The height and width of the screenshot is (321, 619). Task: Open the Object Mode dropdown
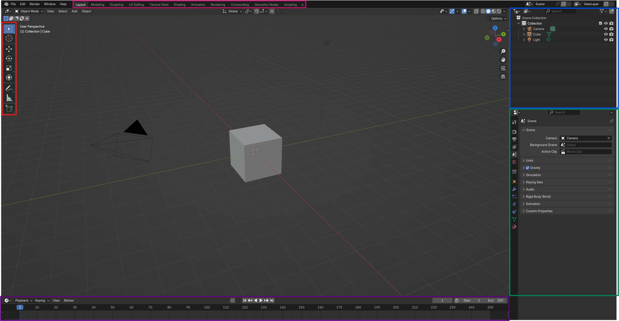point(29,11)
